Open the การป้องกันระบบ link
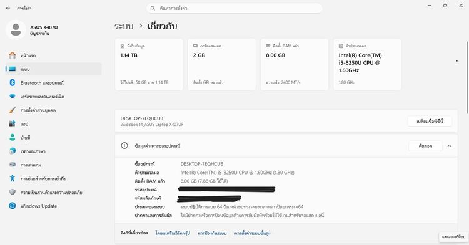 212,233
